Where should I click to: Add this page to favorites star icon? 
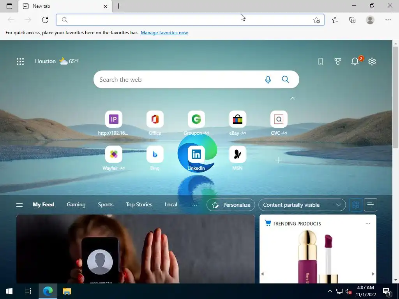pyautogui.click(x=316, y=20)
